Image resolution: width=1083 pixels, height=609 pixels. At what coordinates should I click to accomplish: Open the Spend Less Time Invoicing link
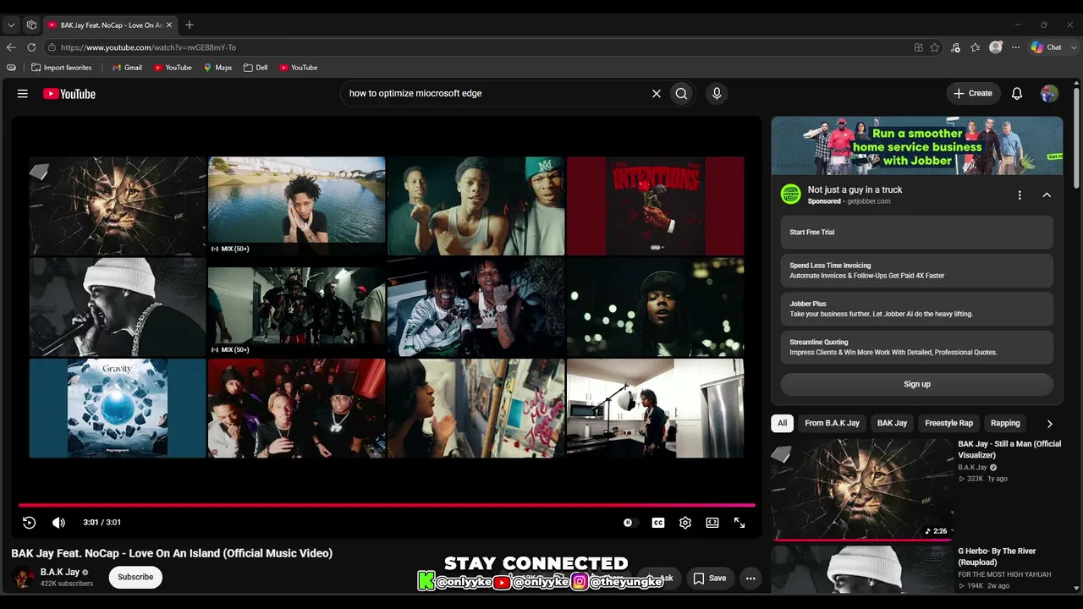(x=917, y=271)
